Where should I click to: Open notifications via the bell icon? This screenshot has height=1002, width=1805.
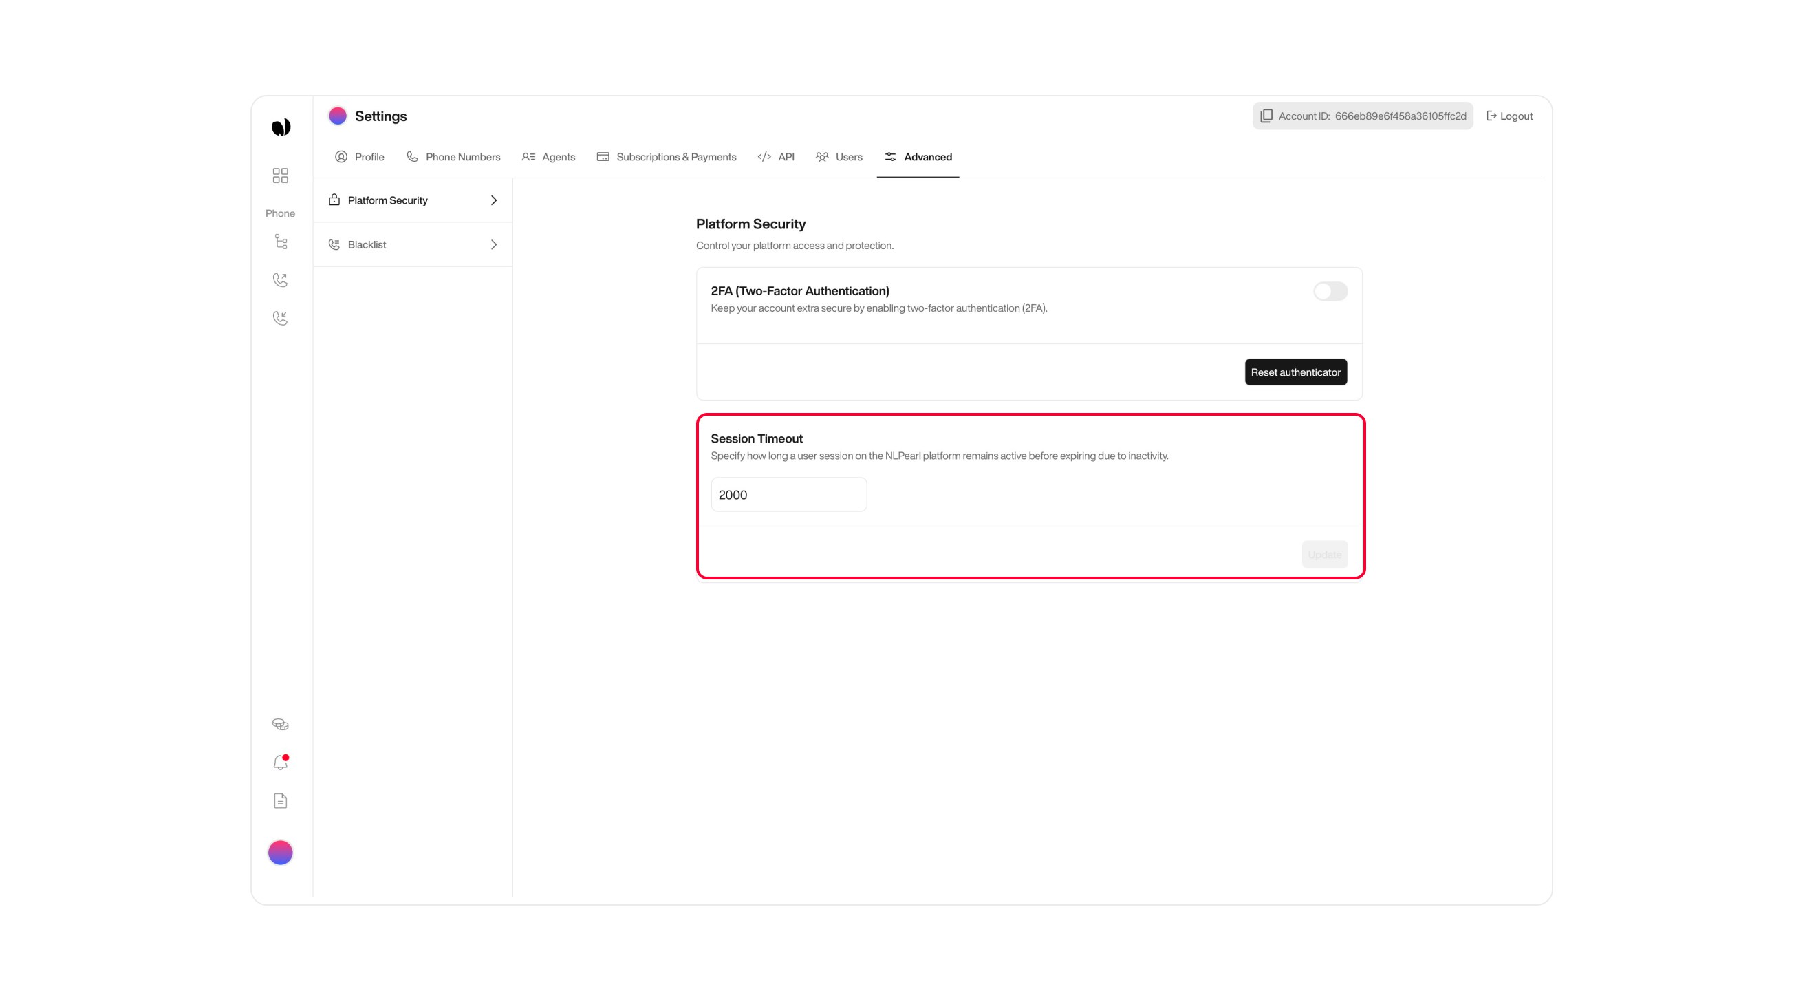pos(279,763)
